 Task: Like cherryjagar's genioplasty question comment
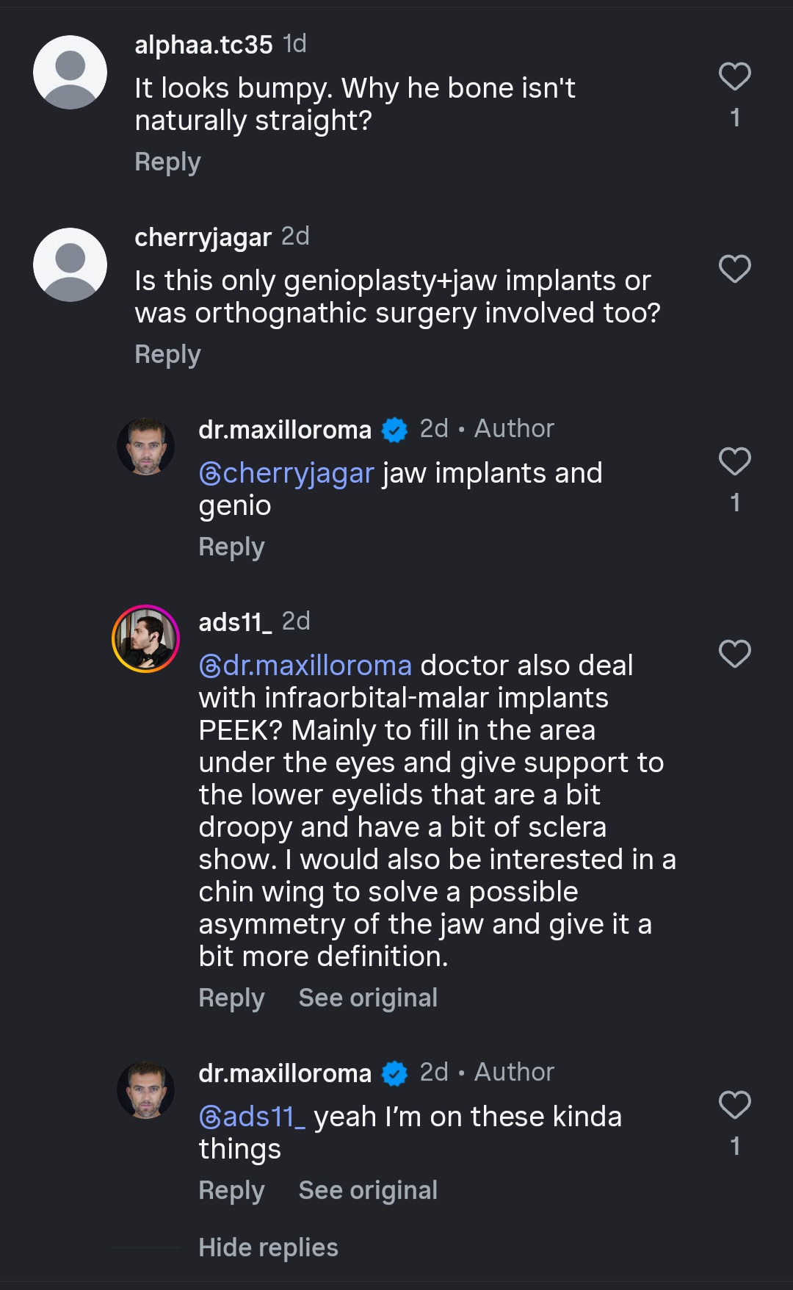click(734, 269)
